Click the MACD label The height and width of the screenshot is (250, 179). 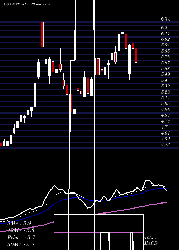tap(151, 243)
